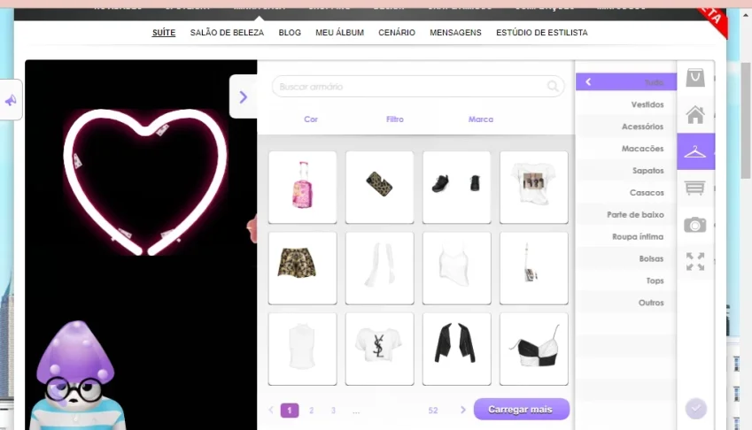Choose the Outros category
752x430 pixels.
tap(626, 303)
